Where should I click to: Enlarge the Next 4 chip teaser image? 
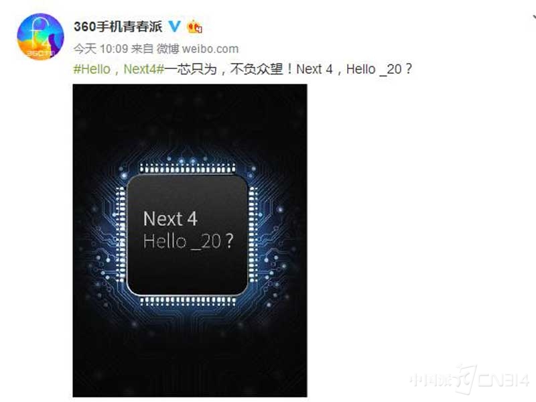(190, 241)
